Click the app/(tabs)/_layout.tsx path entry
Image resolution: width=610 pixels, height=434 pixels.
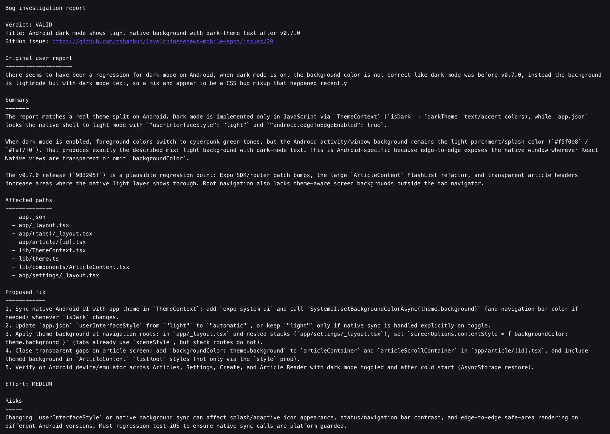[55, 234]
